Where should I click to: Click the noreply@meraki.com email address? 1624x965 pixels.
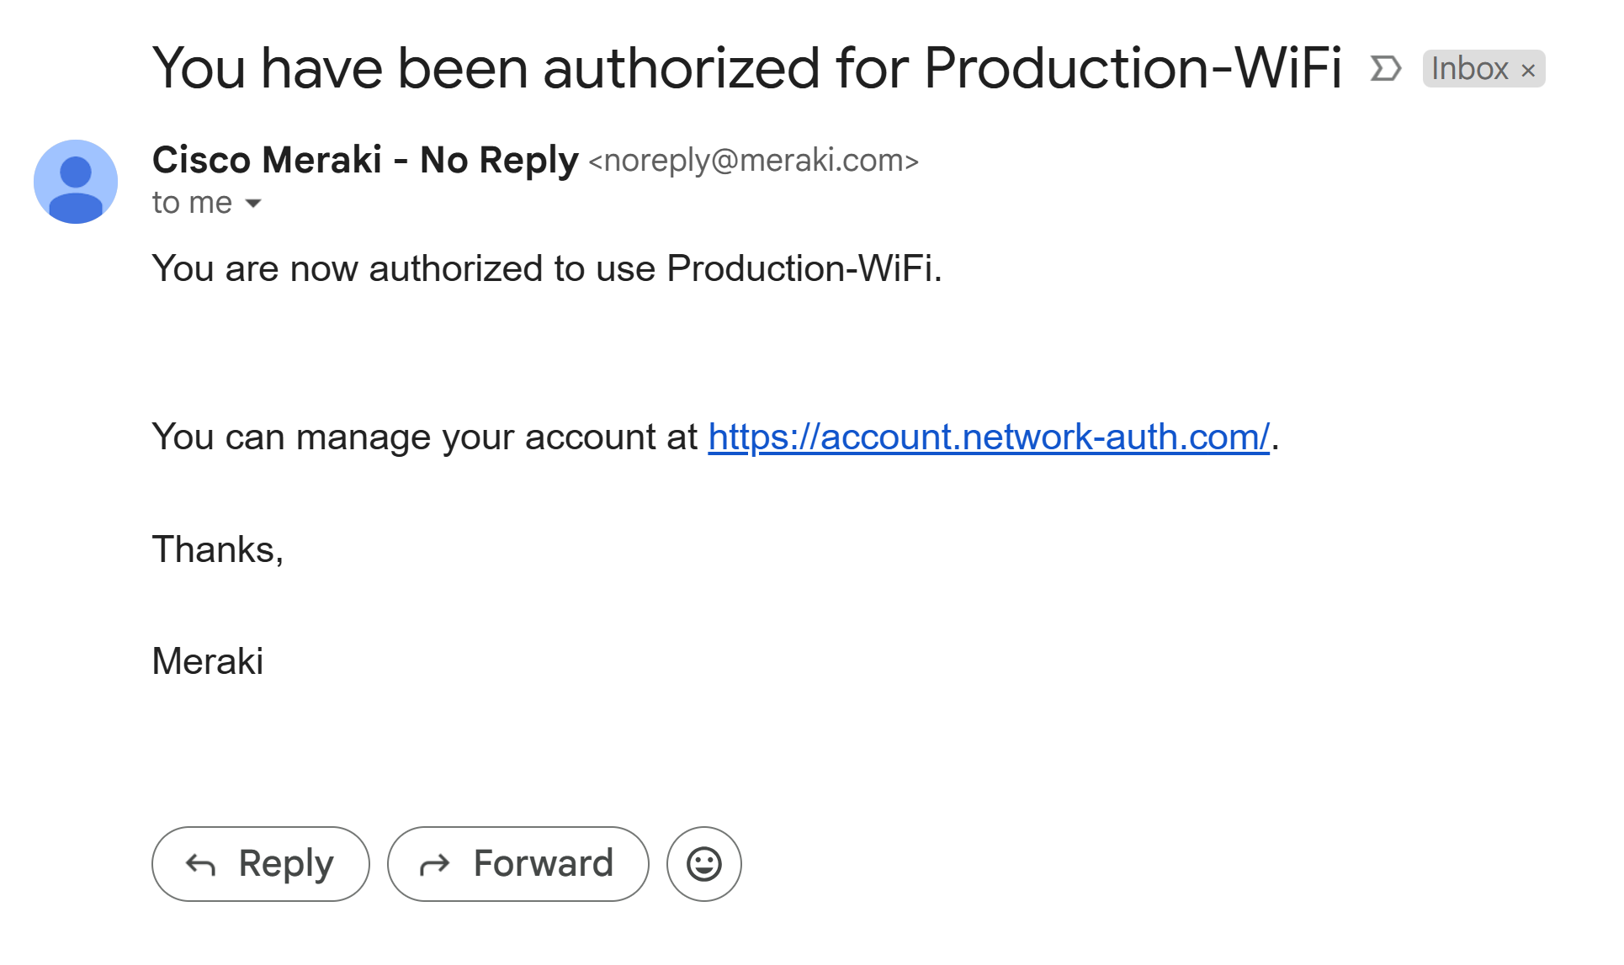[x=754, y=160]
